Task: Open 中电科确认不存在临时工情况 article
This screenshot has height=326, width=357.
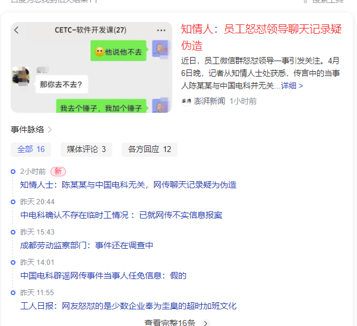Action: 121,215
